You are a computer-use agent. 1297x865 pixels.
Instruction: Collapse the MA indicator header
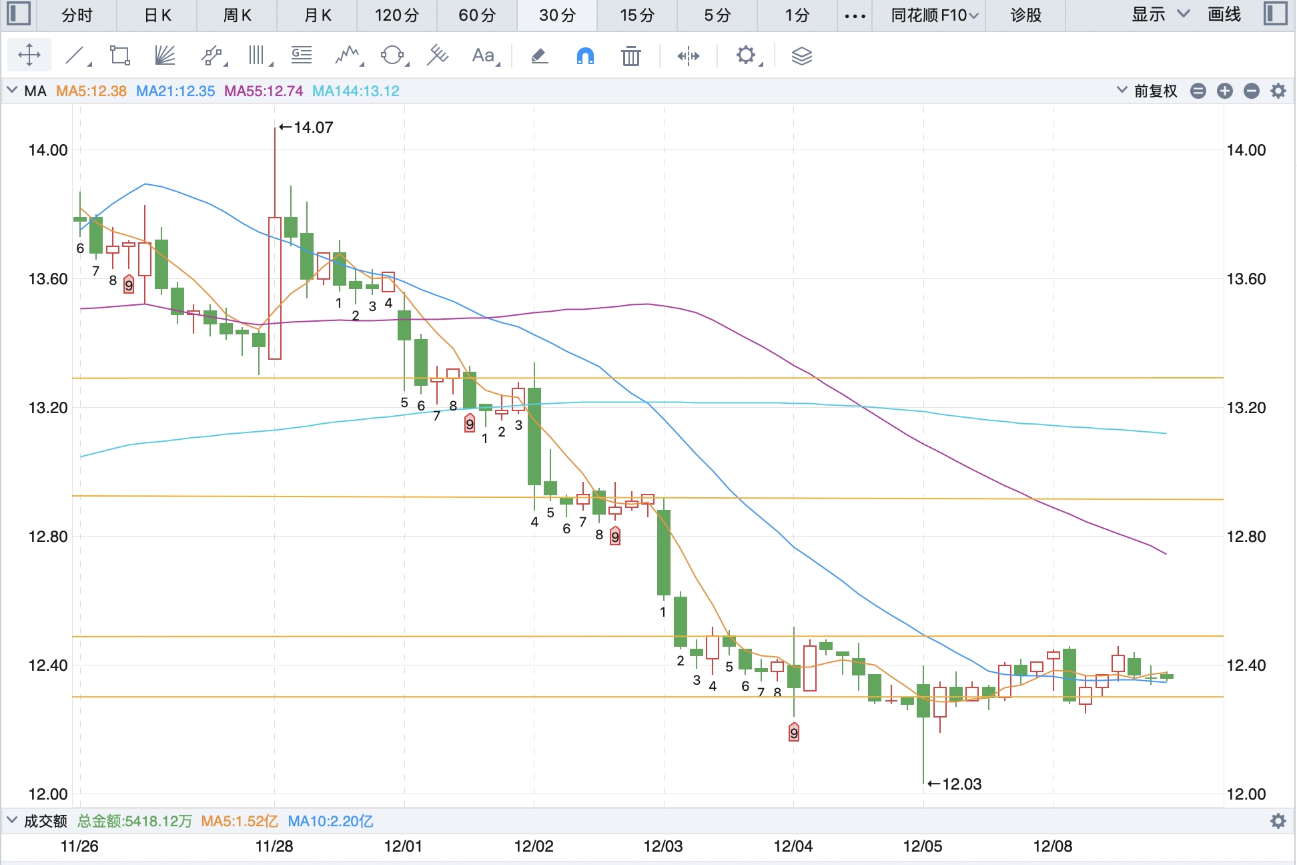[12, 91]
